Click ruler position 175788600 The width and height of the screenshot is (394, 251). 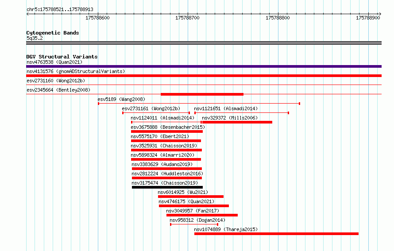97,18
